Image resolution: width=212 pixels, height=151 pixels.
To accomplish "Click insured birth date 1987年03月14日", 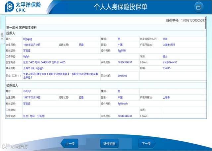I will coord(32,98).
